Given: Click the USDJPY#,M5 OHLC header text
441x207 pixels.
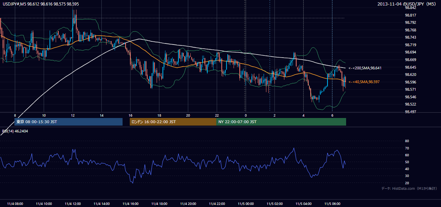Looking at the screenshot, I should [41, 4].
